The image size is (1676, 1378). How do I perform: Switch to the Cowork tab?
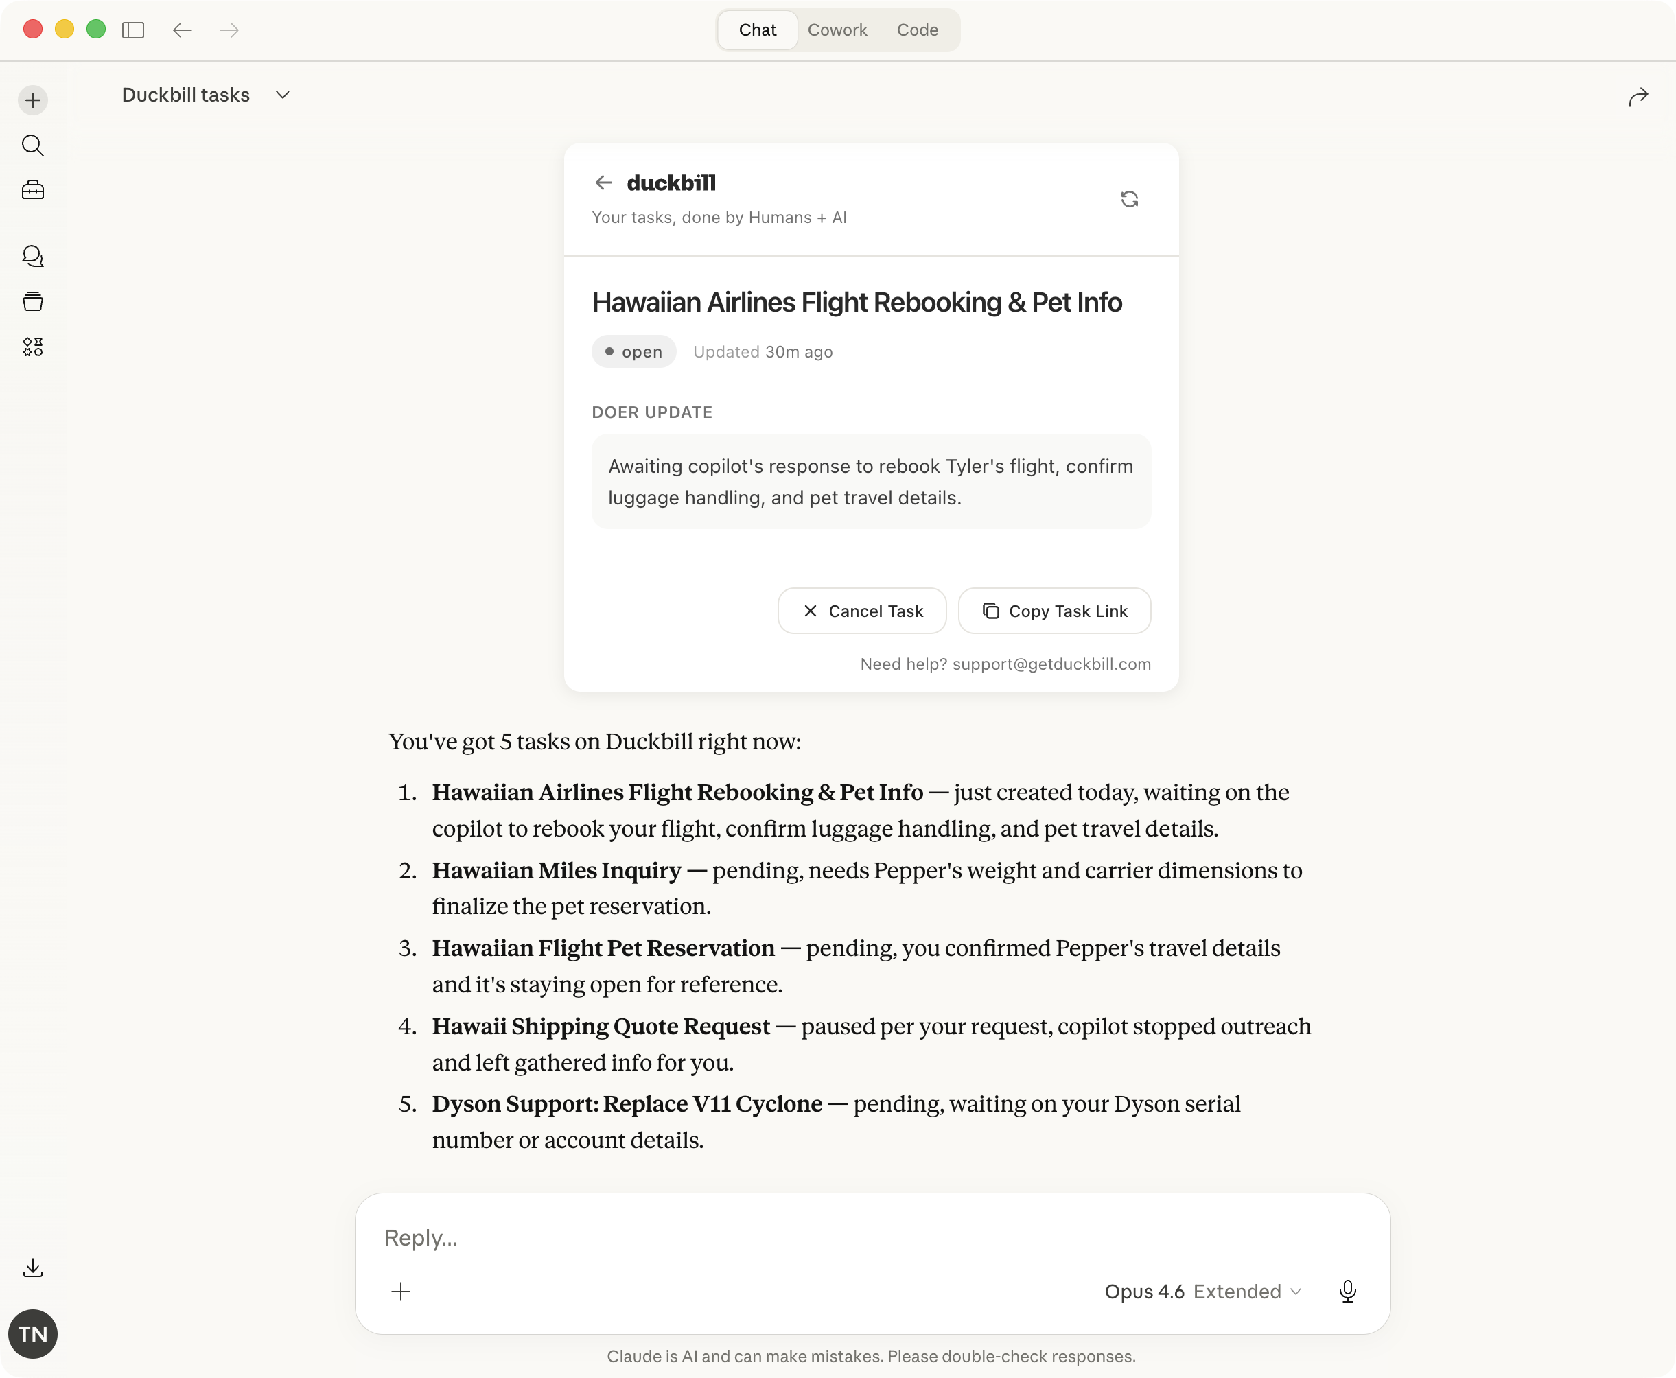[x=837, y=30]
